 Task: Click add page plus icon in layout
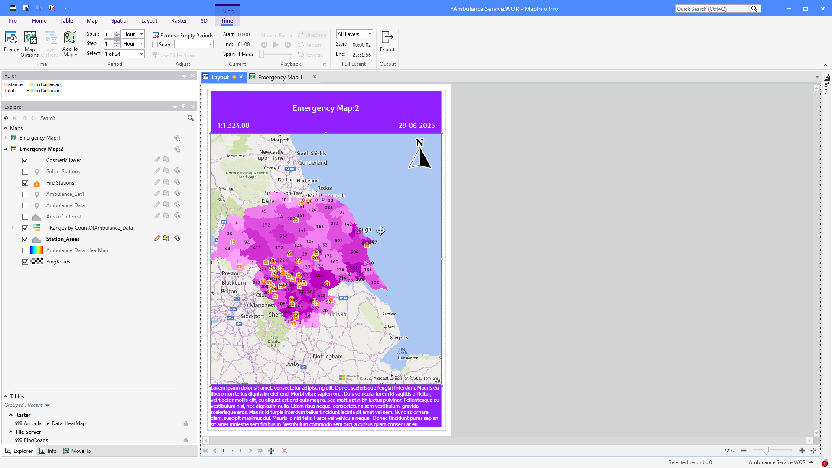click(x=271, y=451)
